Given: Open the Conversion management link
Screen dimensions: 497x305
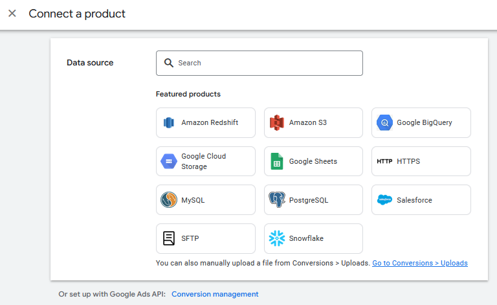Looking at the screenshot, I should tap(215, 294).
